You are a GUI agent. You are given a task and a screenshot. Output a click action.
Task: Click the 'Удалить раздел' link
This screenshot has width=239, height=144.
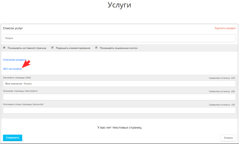(x=225, y=28)
